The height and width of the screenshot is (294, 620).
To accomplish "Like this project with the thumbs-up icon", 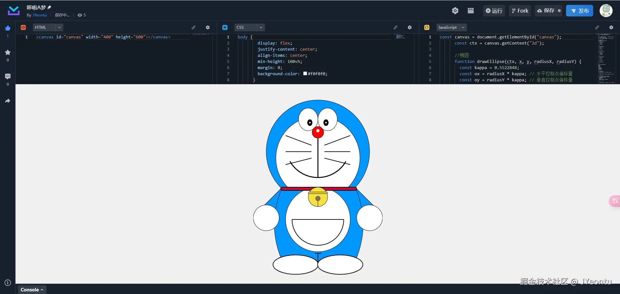I will pos(8,28).
